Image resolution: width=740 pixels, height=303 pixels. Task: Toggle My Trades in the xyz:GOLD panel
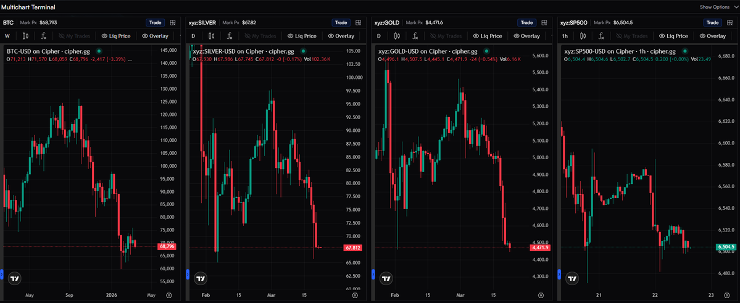(x=446, y=36)
